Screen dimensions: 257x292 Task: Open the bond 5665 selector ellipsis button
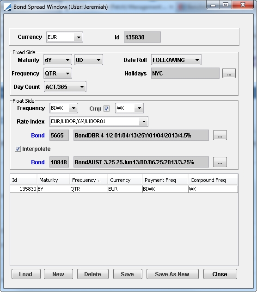[220, 135]
